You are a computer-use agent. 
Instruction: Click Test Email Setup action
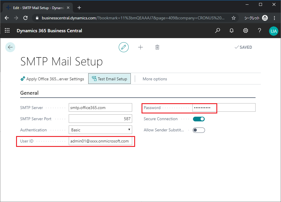click(109, 79)
